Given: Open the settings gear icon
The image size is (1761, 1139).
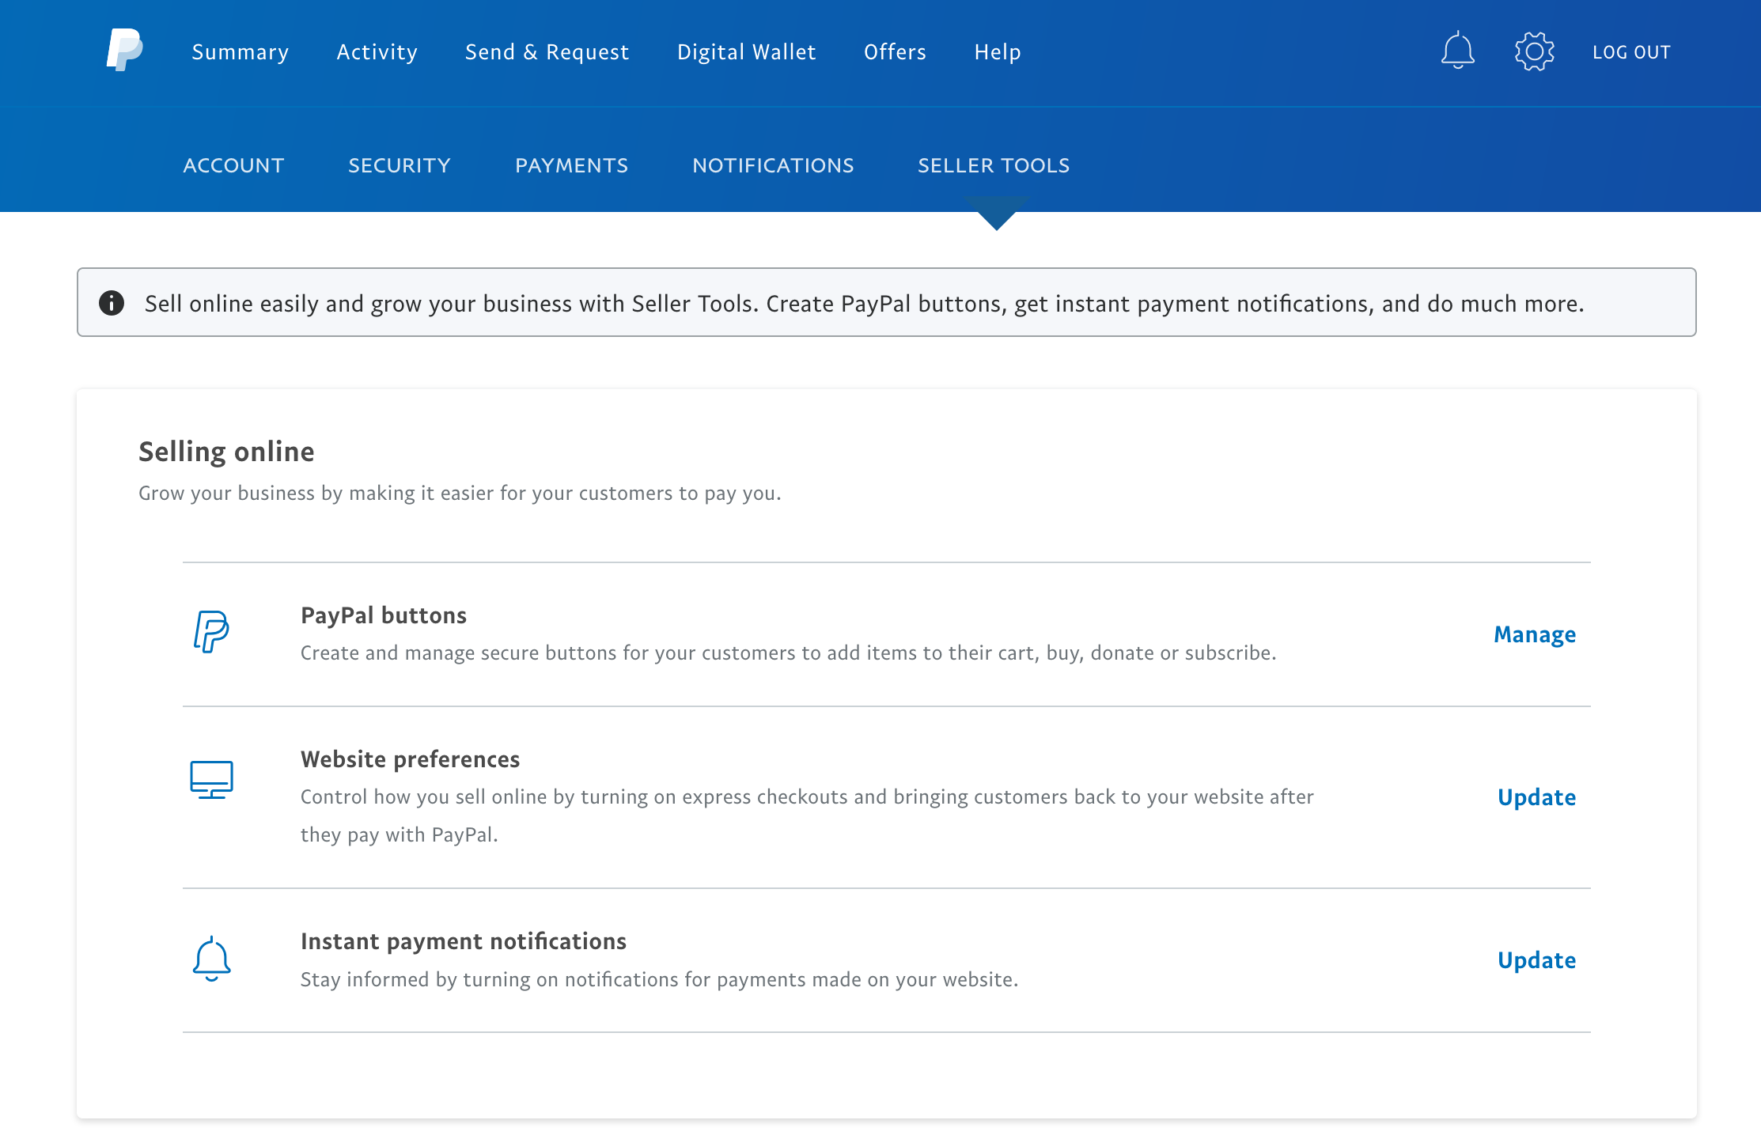Looking at the screenshot, I should point(1534,52).
